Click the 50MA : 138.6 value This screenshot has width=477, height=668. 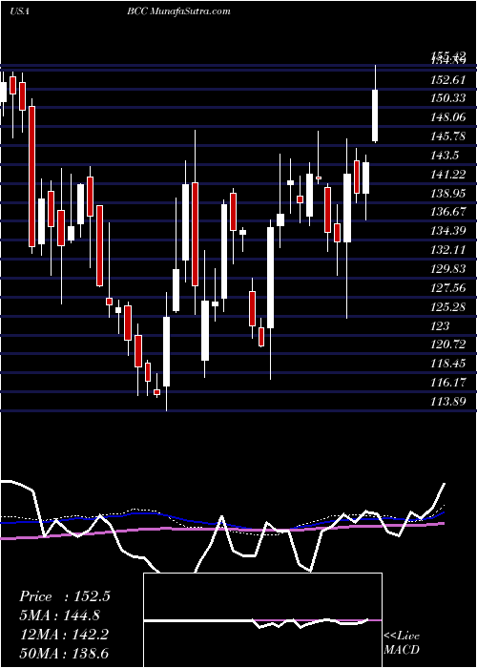(x=64, y=653)
